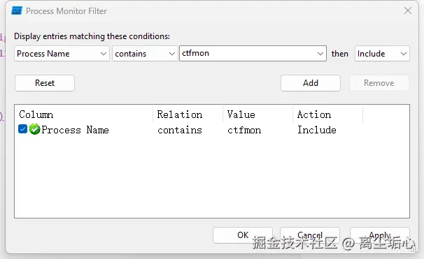Click the 'contains' cell in filter row
Viewport: 424px width, 259px height.
click(x=180, y=130)
